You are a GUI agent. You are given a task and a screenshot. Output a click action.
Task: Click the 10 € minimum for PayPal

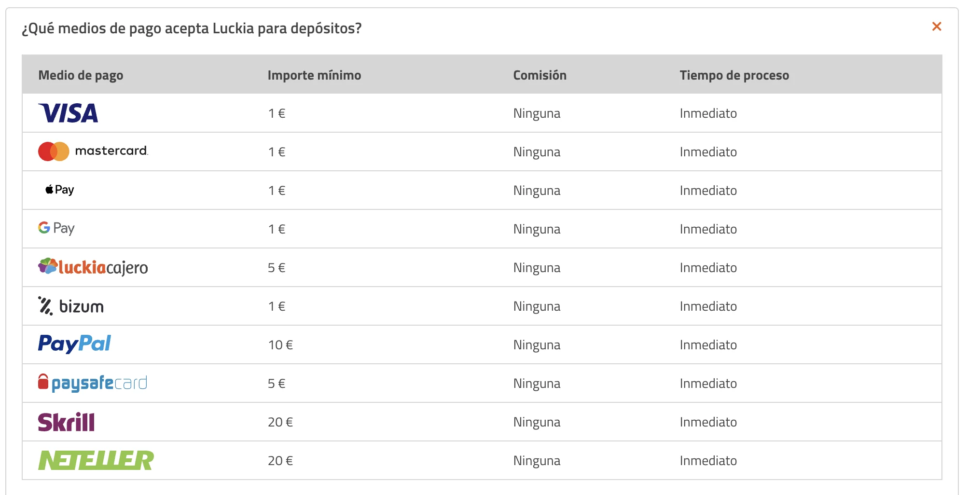tap(280, 345)
